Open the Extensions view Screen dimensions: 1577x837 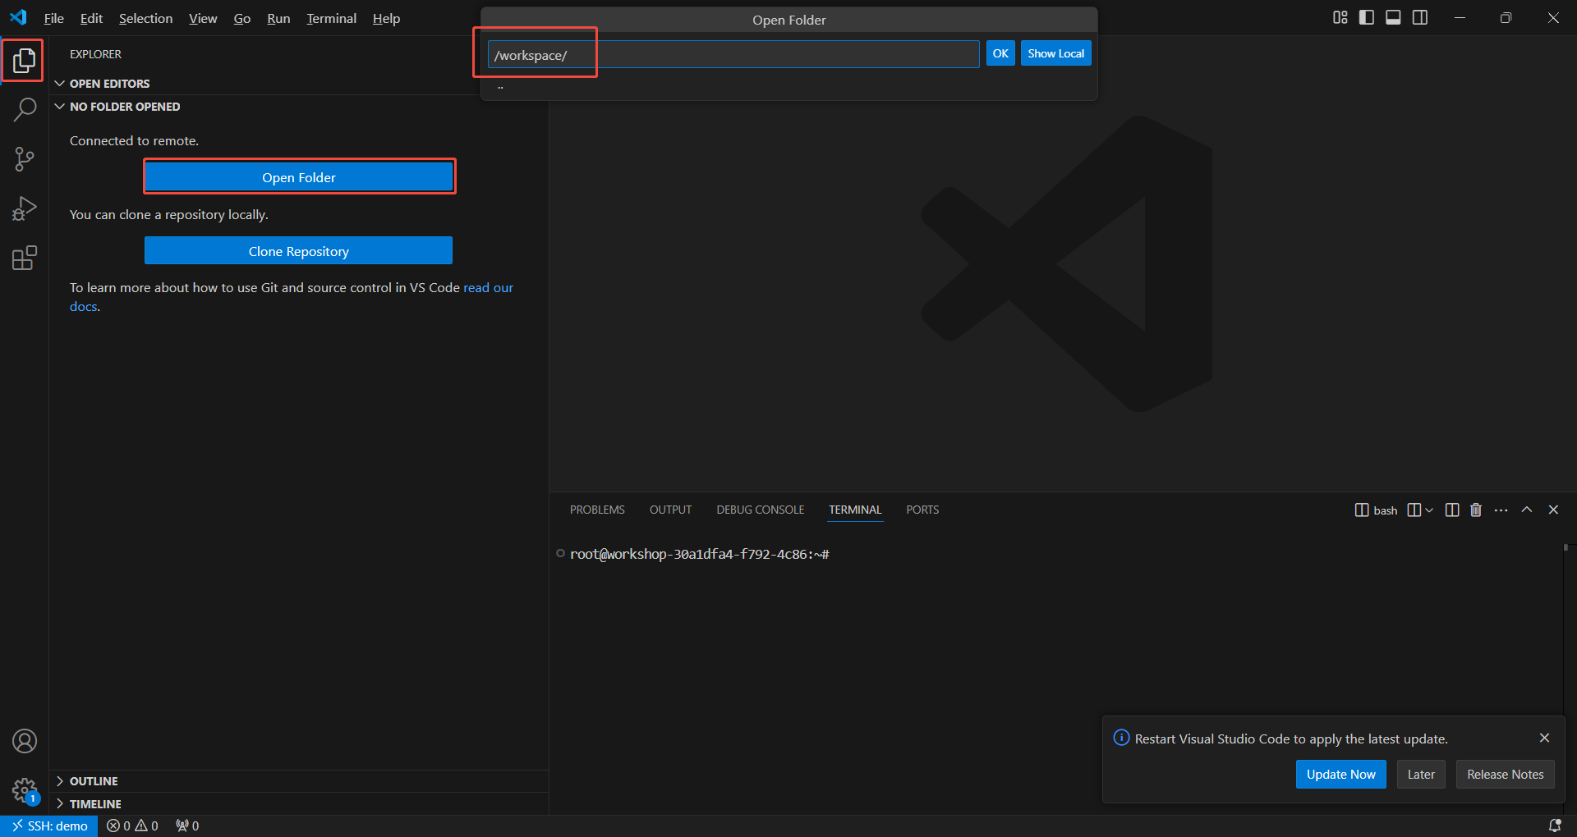(25, 258)
